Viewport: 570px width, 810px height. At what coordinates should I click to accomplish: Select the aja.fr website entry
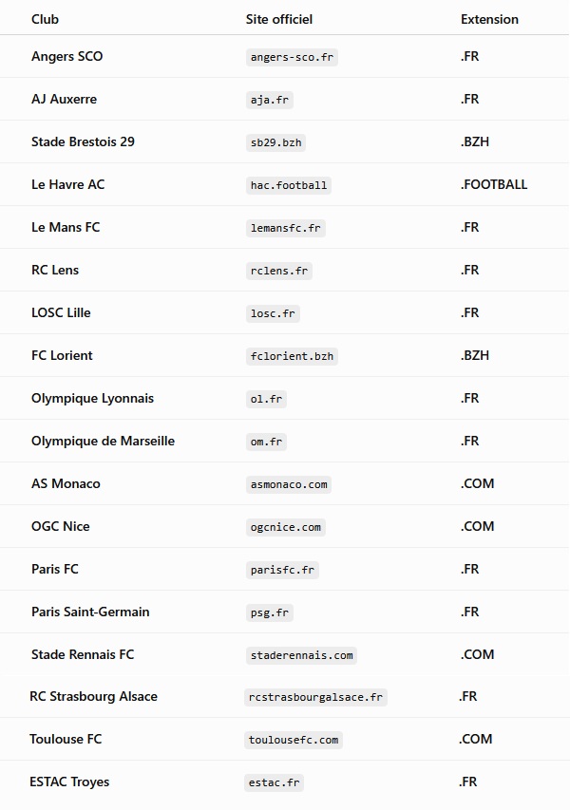(270, 100)
